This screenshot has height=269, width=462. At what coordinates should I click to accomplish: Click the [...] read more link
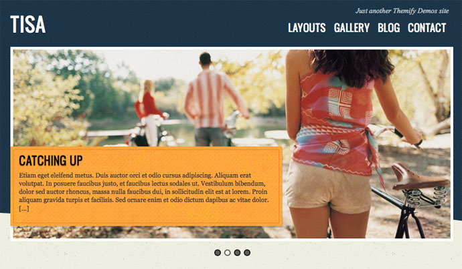[x=24, y=208]
